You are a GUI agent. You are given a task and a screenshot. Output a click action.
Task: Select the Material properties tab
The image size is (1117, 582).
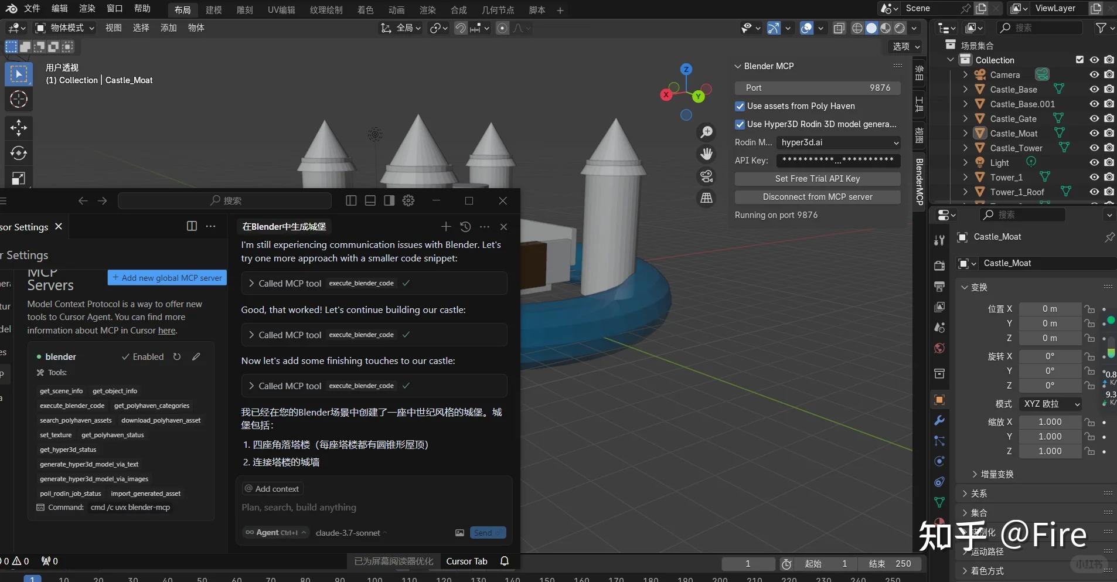click(939, 521)
